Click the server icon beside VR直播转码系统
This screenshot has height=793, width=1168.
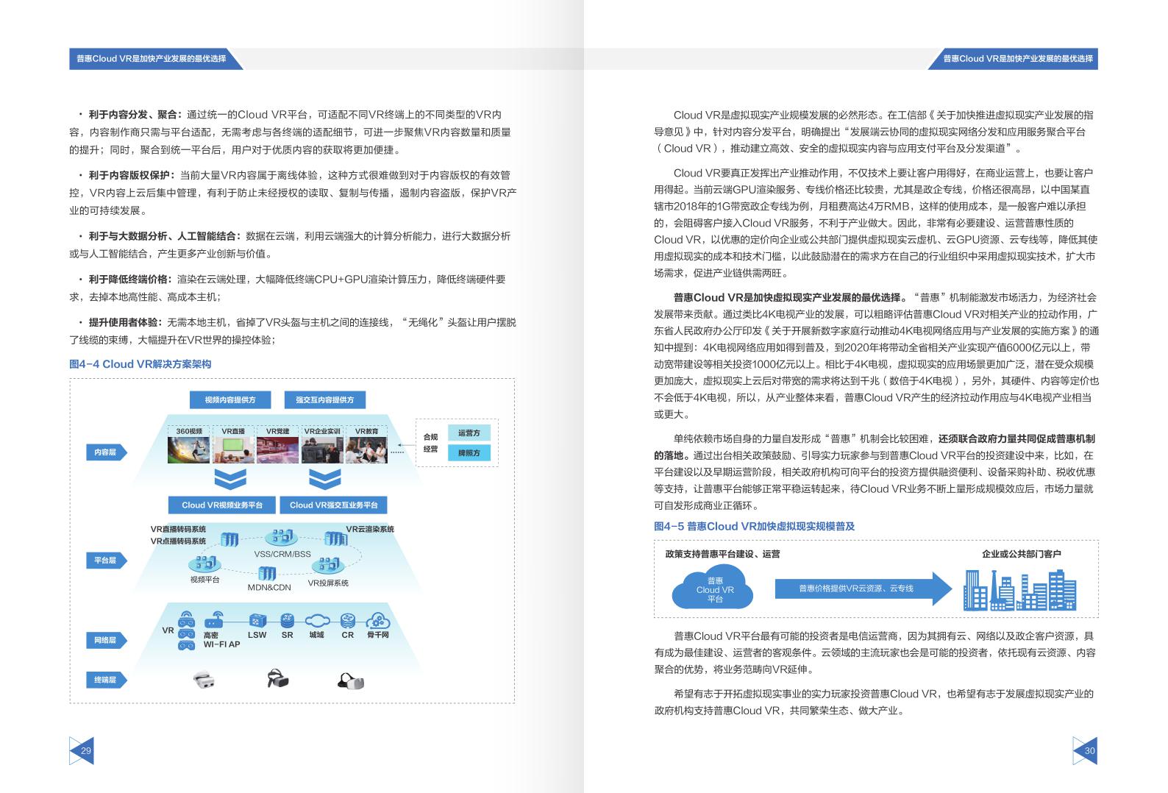[229, 539]
